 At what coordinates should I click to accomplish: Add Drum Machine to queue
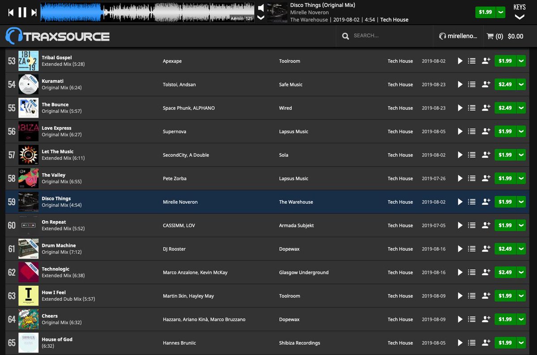[471, 249]
